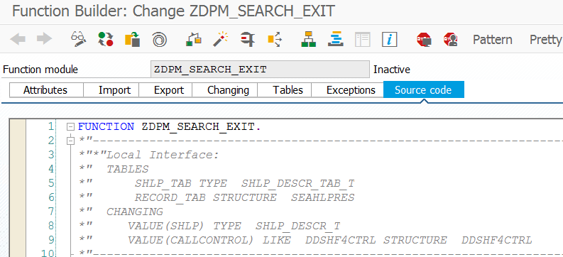Viewport: 563px width, 257px height.
Task: Click the Pattern button
Action: pyautogui.click(x=492, y=40)
